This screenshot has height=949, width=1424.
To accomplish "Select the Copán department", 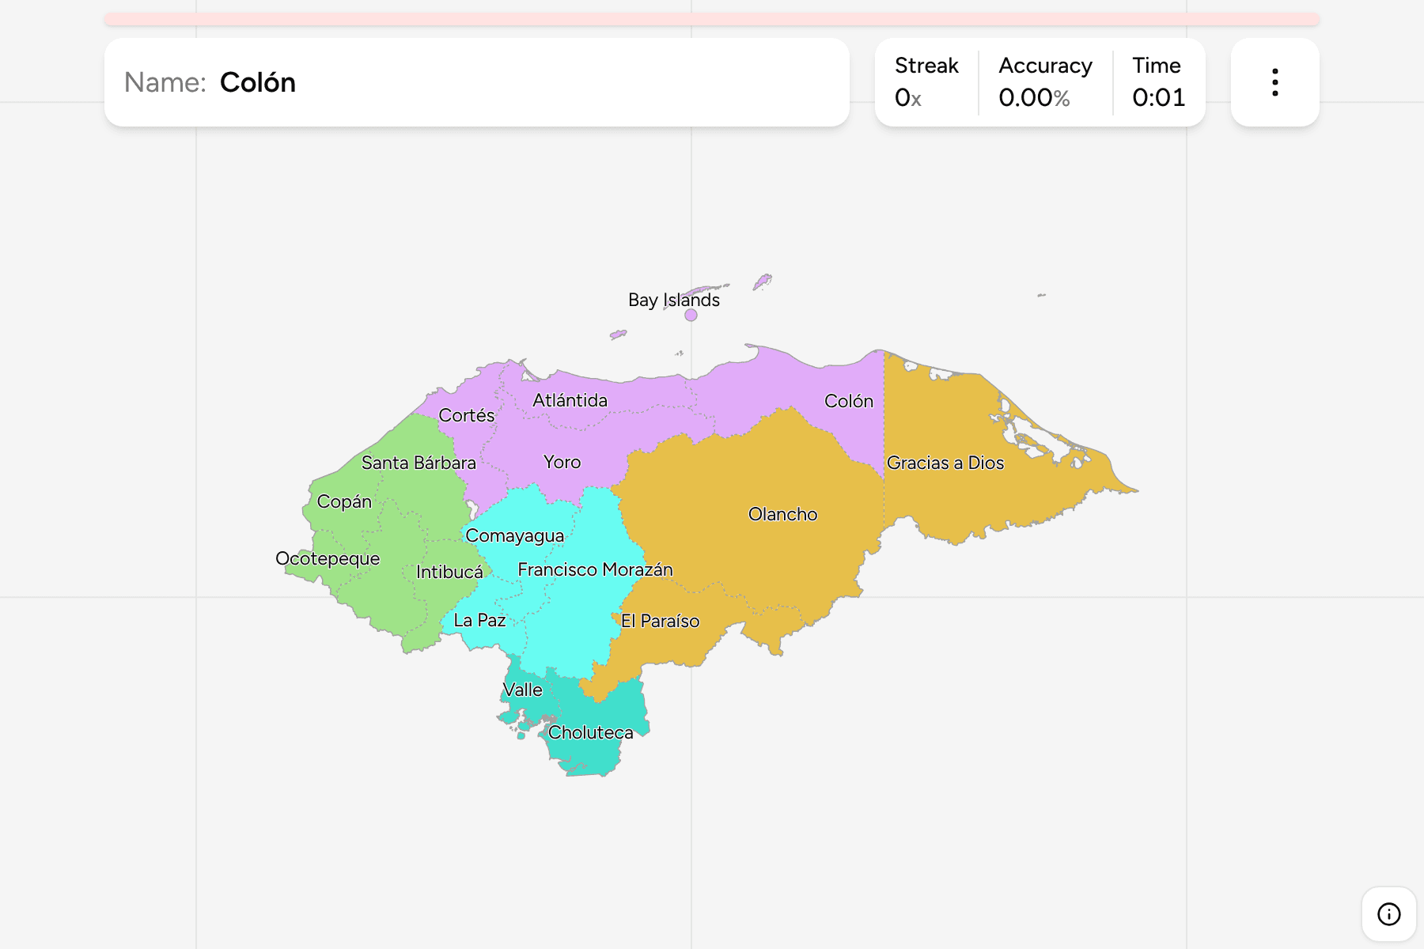I will point(344,502).
